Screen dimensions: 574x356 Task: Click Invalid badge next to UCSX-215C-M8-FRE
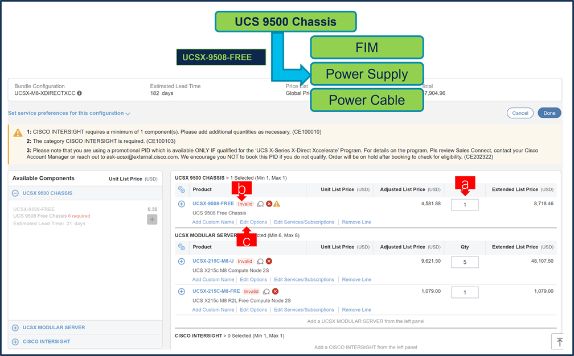click(x=251, y=292)
